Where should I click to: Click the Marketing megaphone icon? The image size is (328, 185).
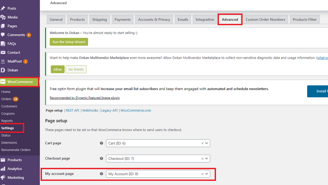coord(3,177)
